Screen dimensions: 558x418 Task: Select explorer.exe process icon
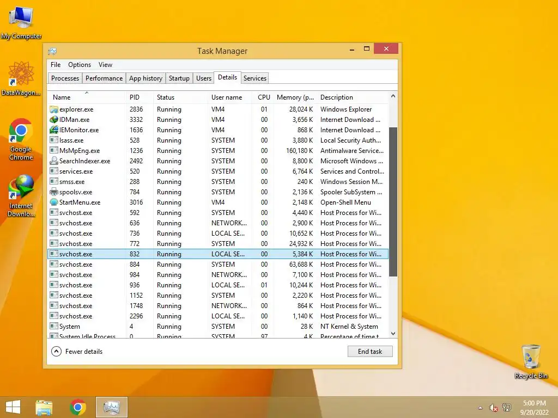(x=54, y=109)
